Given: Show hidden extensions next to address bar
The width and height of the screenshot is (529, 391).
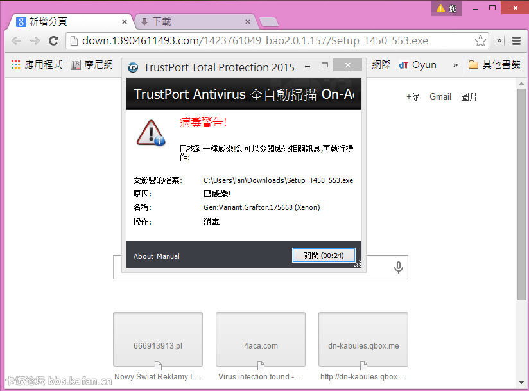Looking at the screenshot, I should point(499,41).
